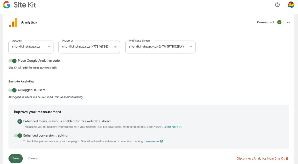The height and width of the screenshot is (164, 298).
Task: Open the help question mark icon
Action: coord(277,5)
